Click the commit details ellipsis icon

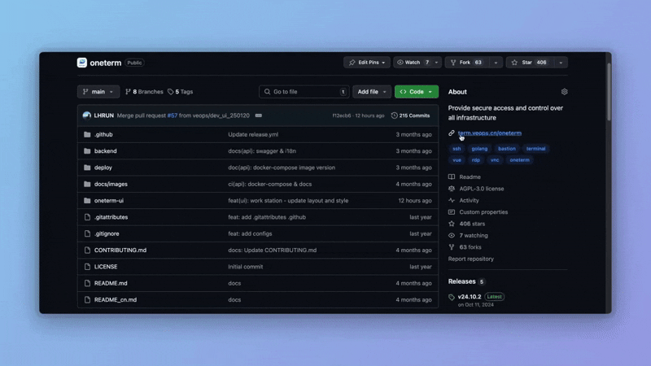tap(259, 115)
